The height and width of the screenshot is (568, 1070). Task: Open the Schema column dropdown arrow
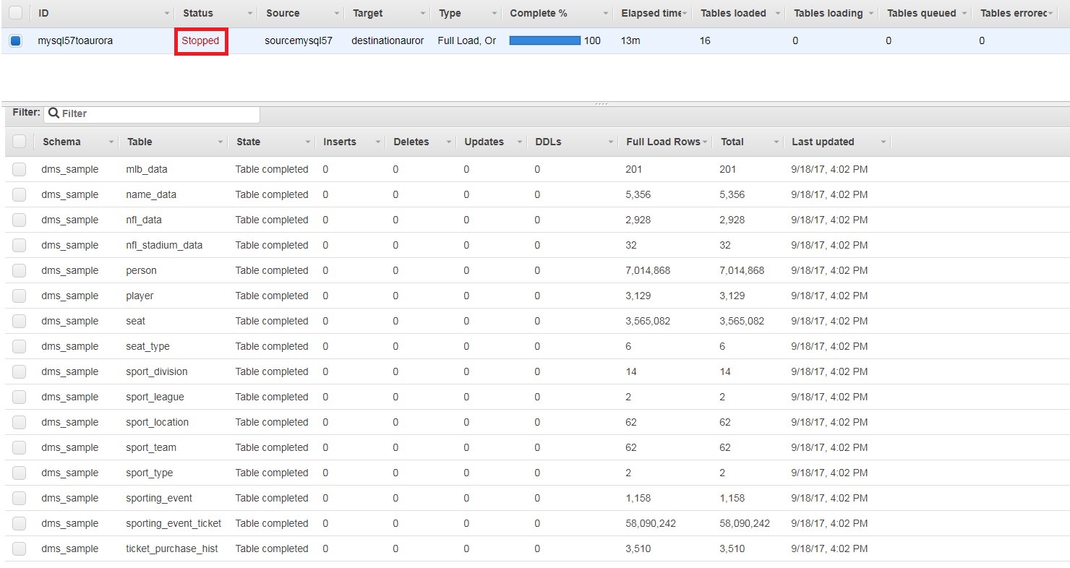coord(111,142)
